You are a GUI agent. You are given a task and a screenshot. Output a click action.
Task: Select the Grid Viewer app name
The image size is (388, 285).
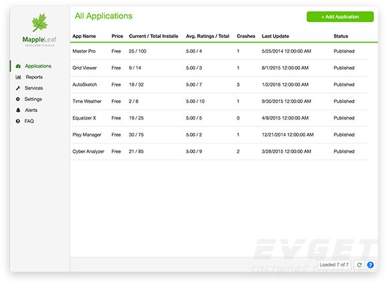coord(85,68)
